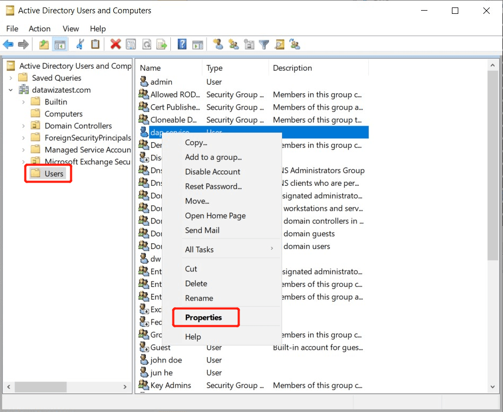Viewport: 503px width, 412px height.
Task: Select the Active Directory Users root node
Action: [x=70, y=66]
